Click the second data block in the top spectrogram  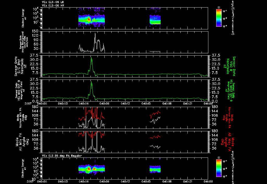[155, 19]
